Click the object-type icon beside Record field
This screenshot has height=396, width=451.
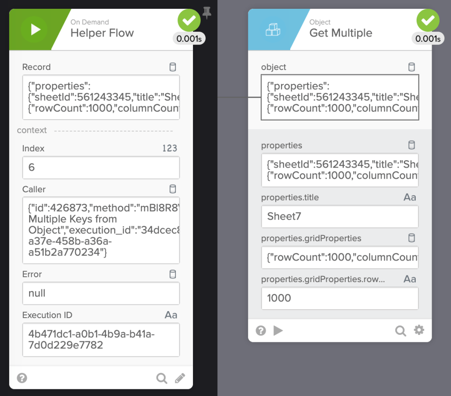[173, 67]
